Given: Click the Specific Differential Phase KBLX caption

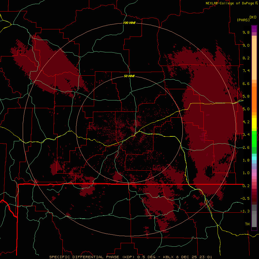Looking at the screenshot, I should point(130,257).
